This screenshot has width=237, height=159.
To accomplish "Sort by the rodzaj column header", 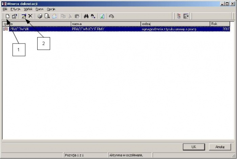I will 175,24.
